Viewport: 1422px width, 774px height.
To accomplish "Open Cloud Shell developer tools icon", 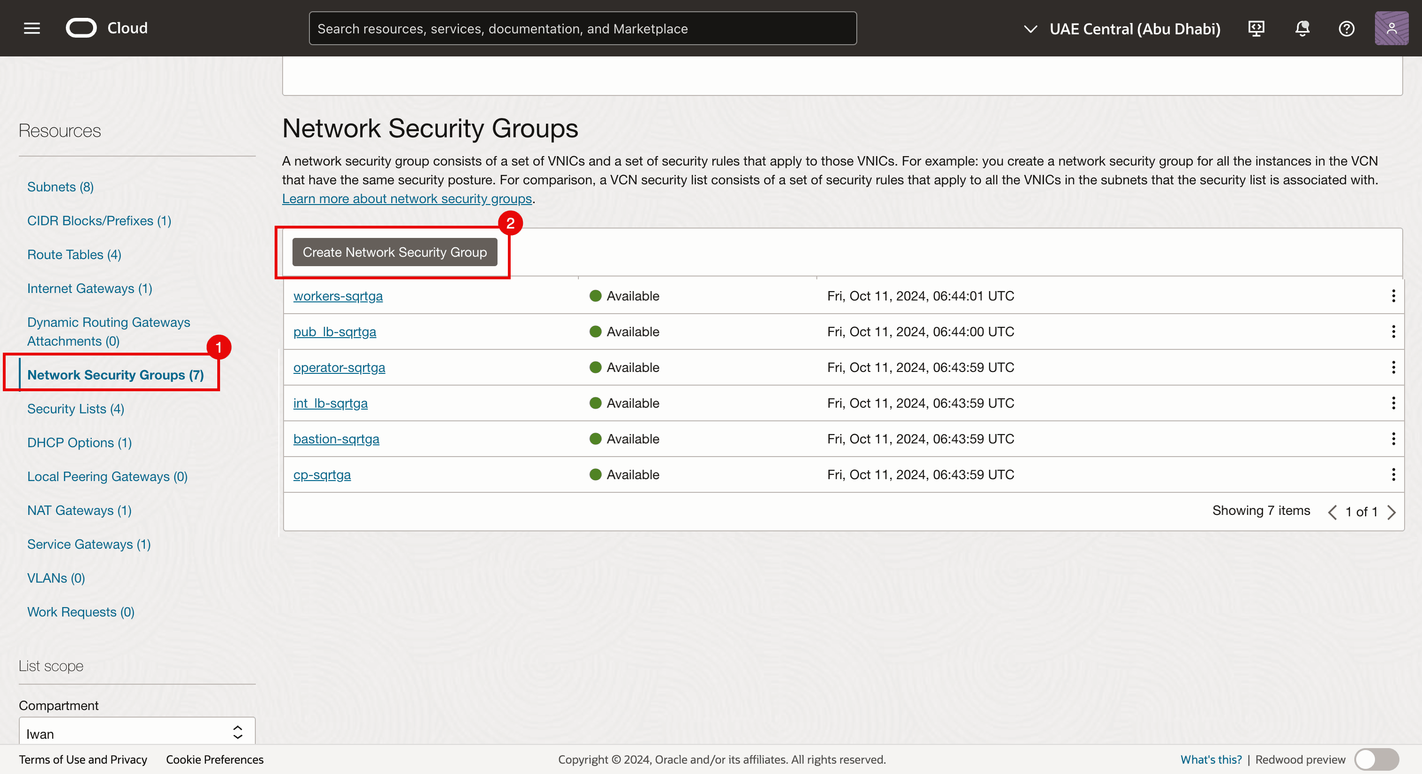I will [x=1256, y=28].
